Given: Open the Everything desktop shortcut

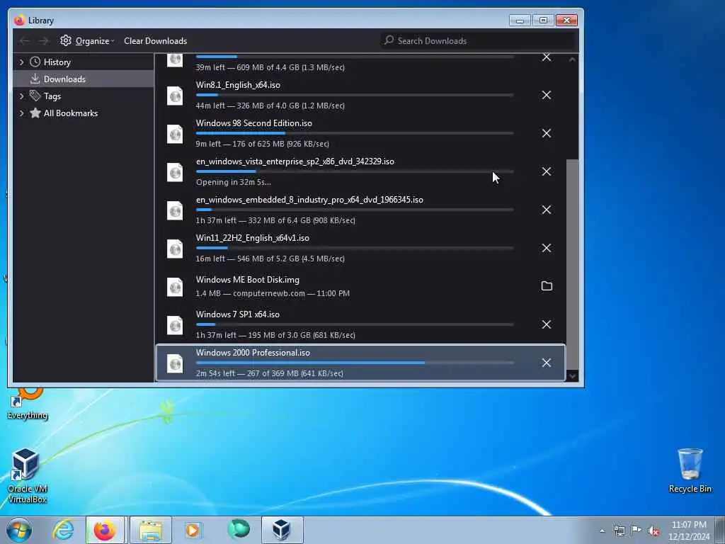Looking at the screenshot, I should click(x=28, y=404).
